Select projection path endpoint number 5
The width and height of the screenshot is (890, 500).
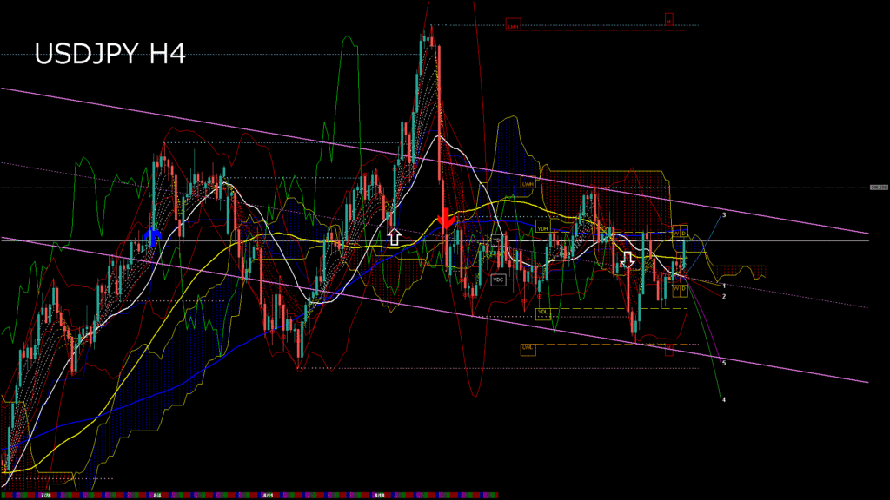(x=724, y=363)
